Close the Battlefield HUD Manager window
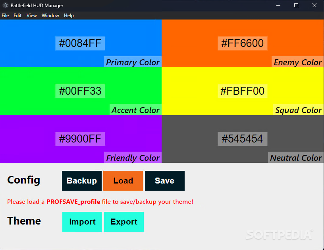The height and width of the screenshot is (250, 324). pos(314,6)
